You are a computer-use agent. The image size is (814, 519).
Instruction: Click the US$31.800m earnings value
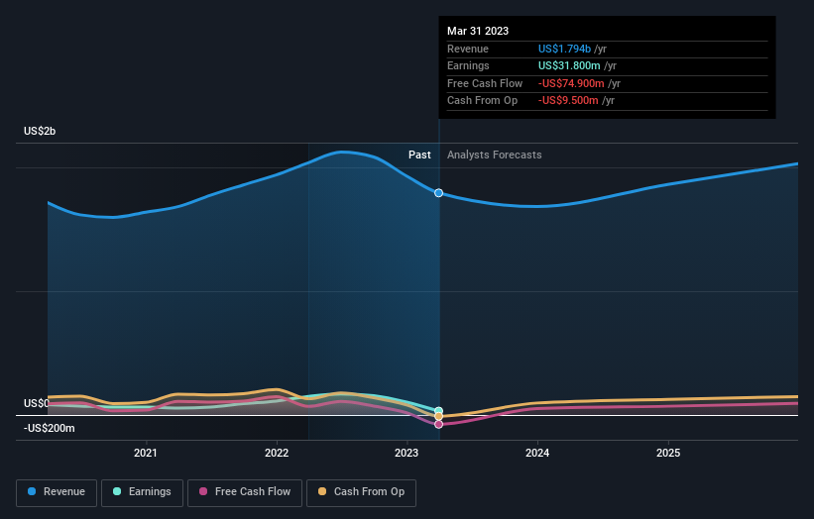(x=569, y=65)
